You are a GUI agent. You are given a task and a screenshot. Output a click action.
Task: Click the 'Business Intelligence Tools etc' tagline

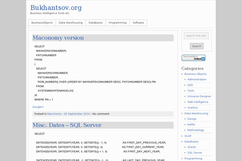[50, 13]
